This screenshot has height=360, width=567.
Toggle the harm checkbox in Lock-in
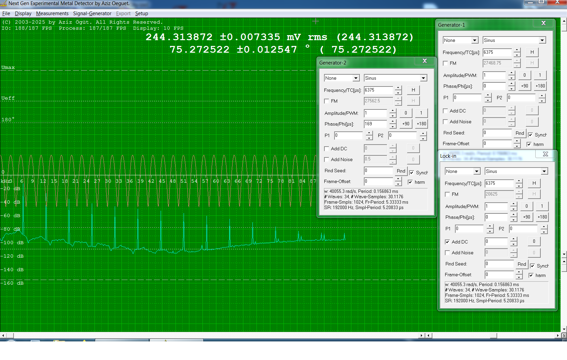pyautogui.click(x=532, y=275)
